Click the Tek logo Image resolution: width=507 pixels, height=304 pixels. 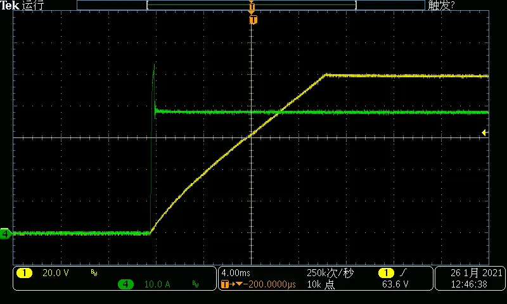point(10,5)
